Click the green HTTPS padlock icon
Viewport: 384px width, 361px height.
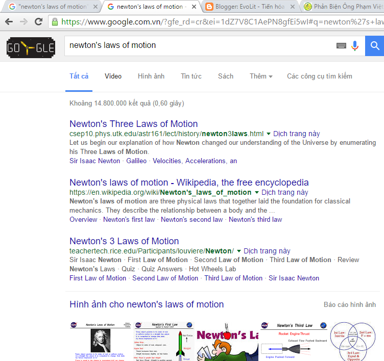coord(55,22)
